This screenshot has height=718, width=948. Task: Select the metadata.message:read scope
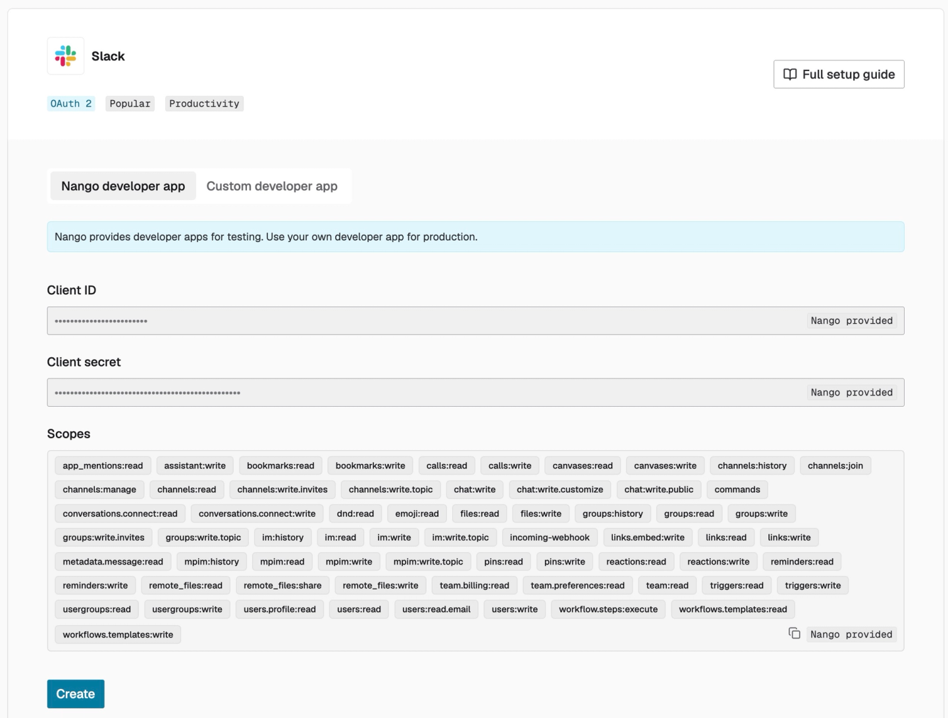(x=113, y=561)
